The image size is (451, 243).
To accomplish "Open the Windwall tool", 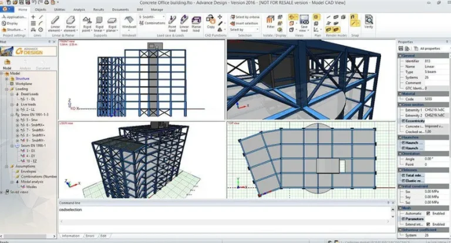I will click(x=129, y=22).
